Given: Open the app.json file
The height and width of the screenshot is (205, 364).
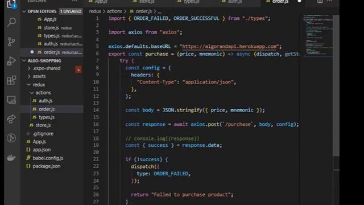Looking at the screenshot, I should click(x=42, y=150).
